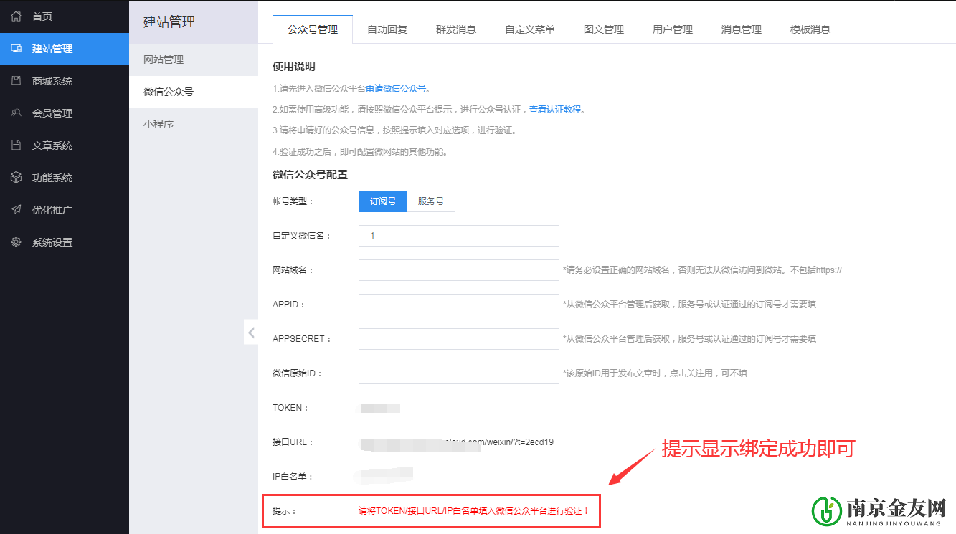
Task: Switch account type to 服务号
Action: point(431,201)
